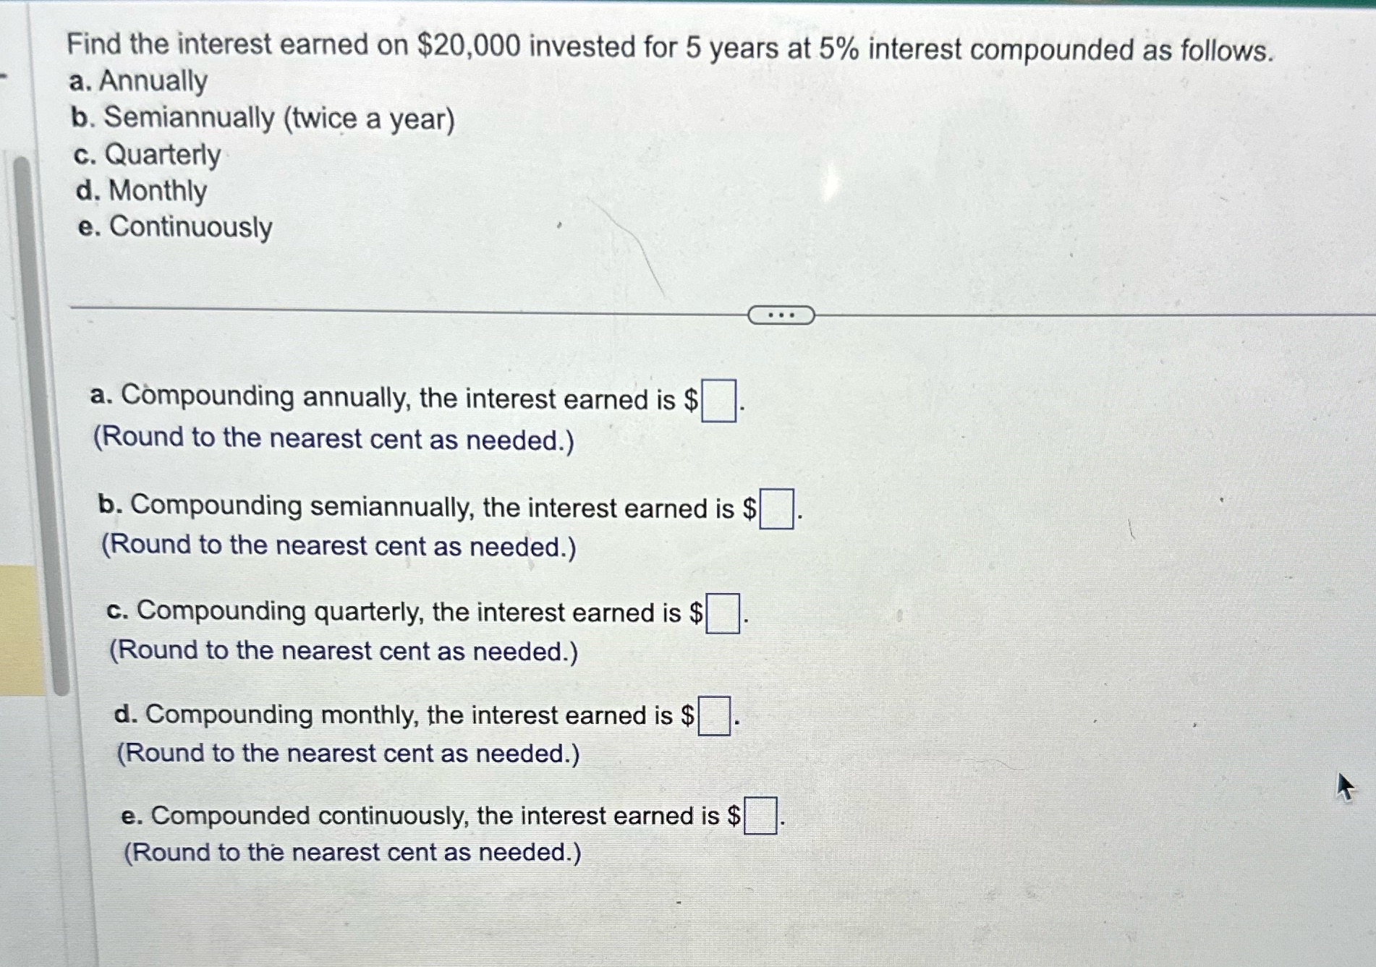This screenshot has height=967, width=1376.
Task: Click option a. Annually in the problem list
Action: [135, 82]
